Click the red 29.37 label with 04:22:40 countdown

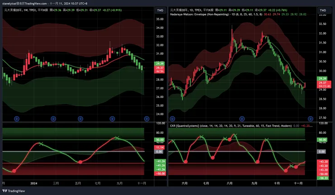coord(324,84)
